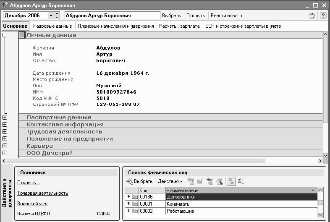Click move to group icon
This screenshot has height=222, width=330.
241,181
